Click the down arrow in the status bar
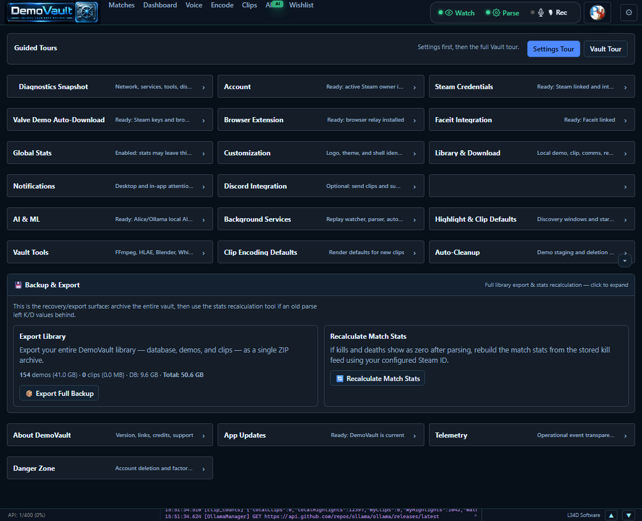 coord(628,515)
